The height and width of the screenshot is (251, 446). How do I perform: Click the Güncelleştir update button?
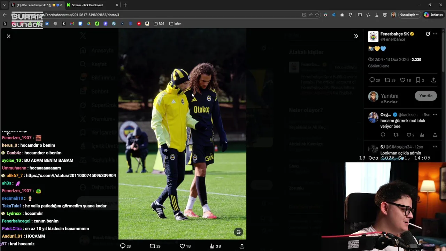coord(409,15)
